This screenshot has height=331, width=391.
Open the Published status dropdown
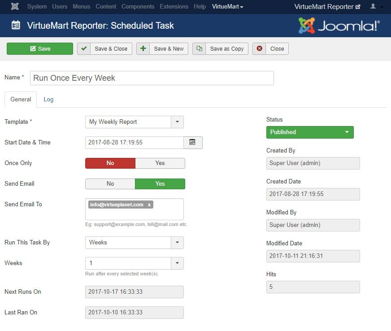coord(310,132)
